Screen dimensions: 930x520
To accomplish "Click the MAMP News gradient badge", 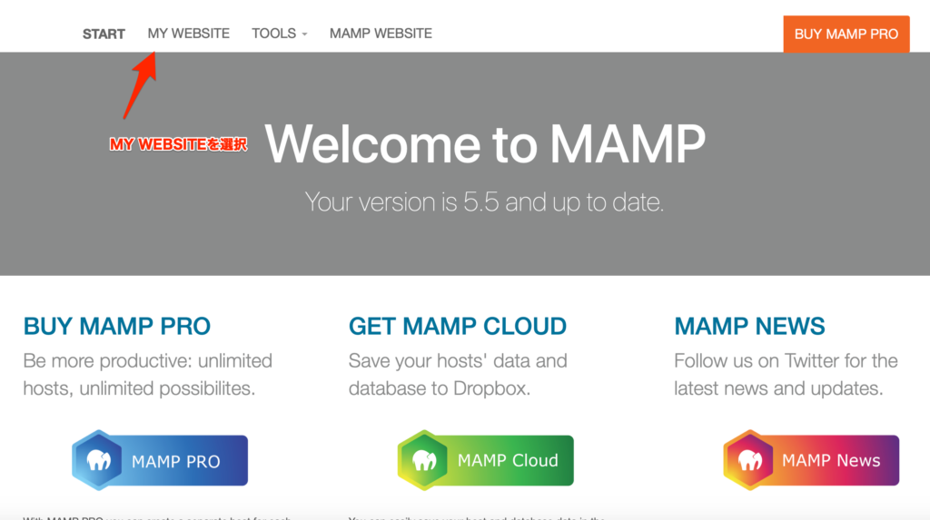I will [811, 460].
